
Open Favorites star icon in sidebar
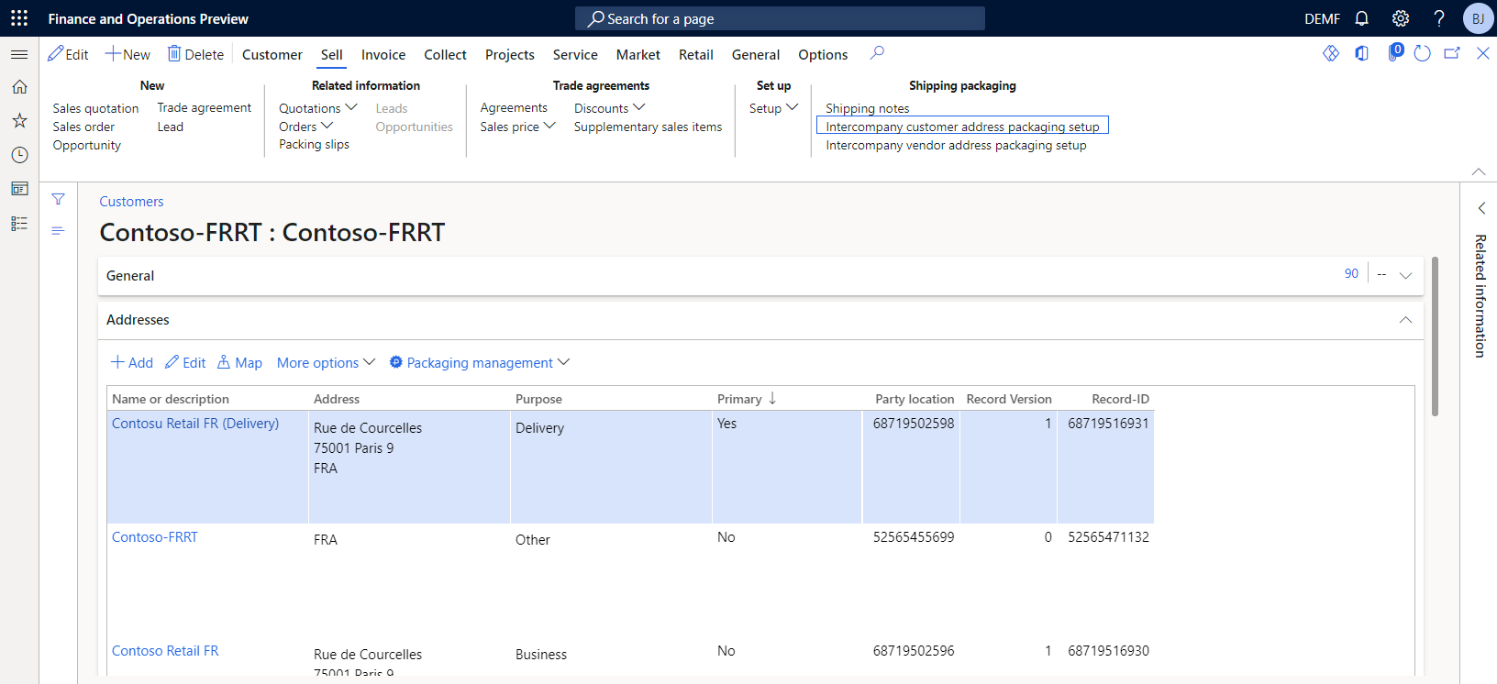[x=19, y=121]
